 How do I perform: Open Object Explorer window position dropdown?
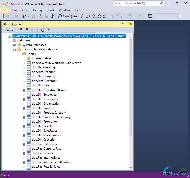point(123,24)
